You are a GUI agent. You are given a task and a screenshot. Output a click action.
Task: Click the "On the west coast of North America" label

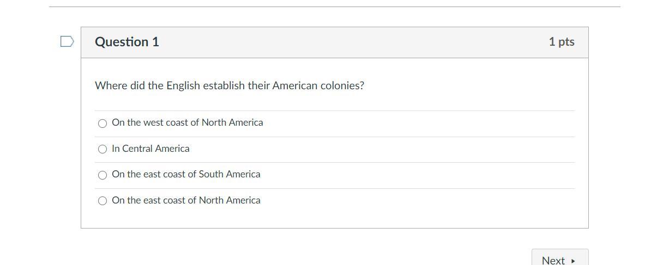(x=187, y=122)
